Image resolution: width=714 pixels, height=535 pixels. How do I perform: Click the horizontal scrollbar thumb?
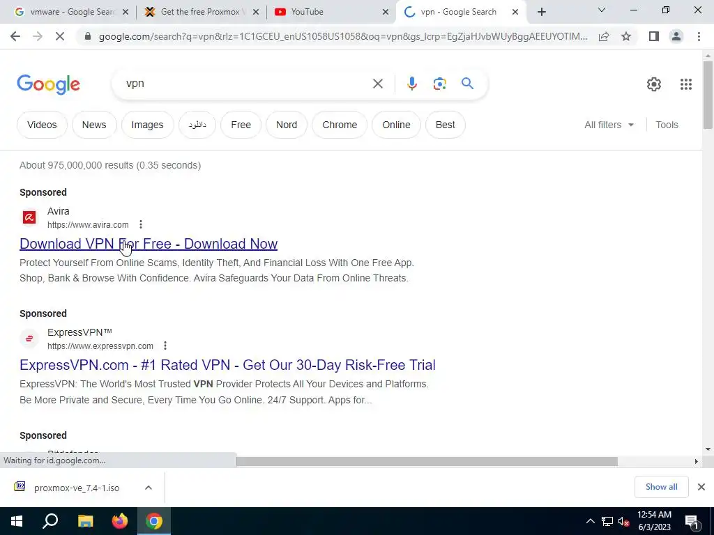coord(427,461)
